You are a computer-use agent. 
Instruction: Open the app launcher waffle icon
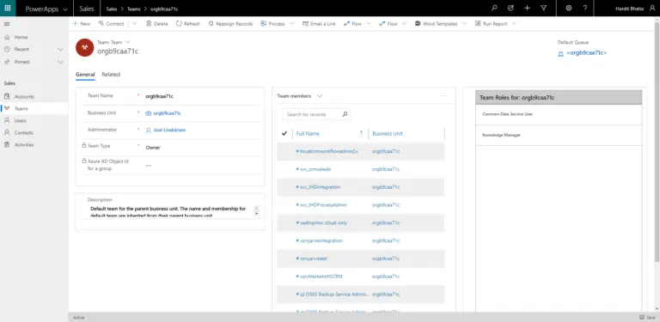click(x=8, y=8)
